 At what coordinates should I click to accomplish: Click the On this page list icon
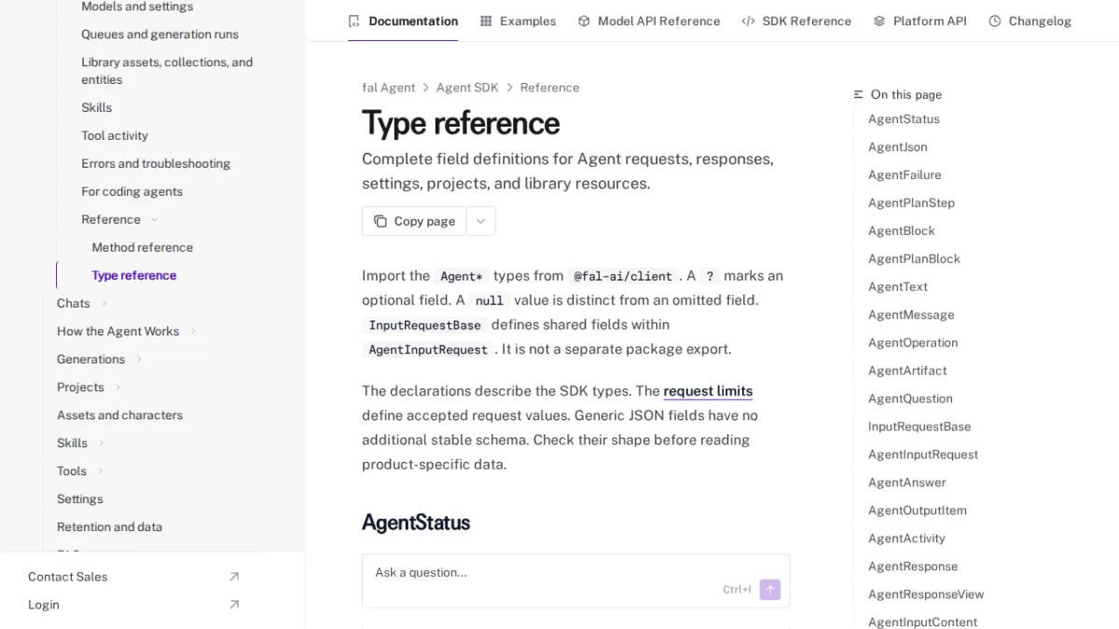point(859,94)
